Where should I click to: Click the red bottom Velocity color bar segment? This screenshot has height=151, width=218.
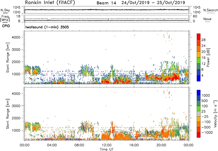[x=199, y=135]
